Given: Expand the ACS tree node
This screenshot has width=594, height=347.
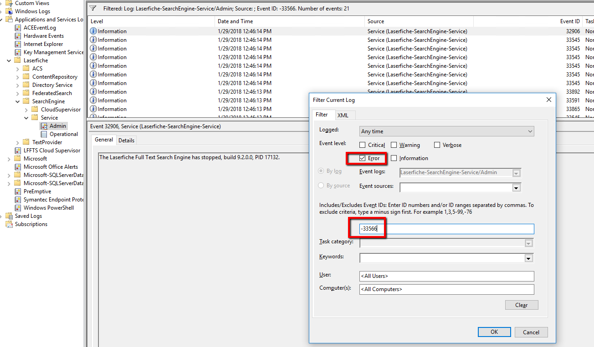Looking at the screenshot, I should pyautogui.click(x=18, y=69).
